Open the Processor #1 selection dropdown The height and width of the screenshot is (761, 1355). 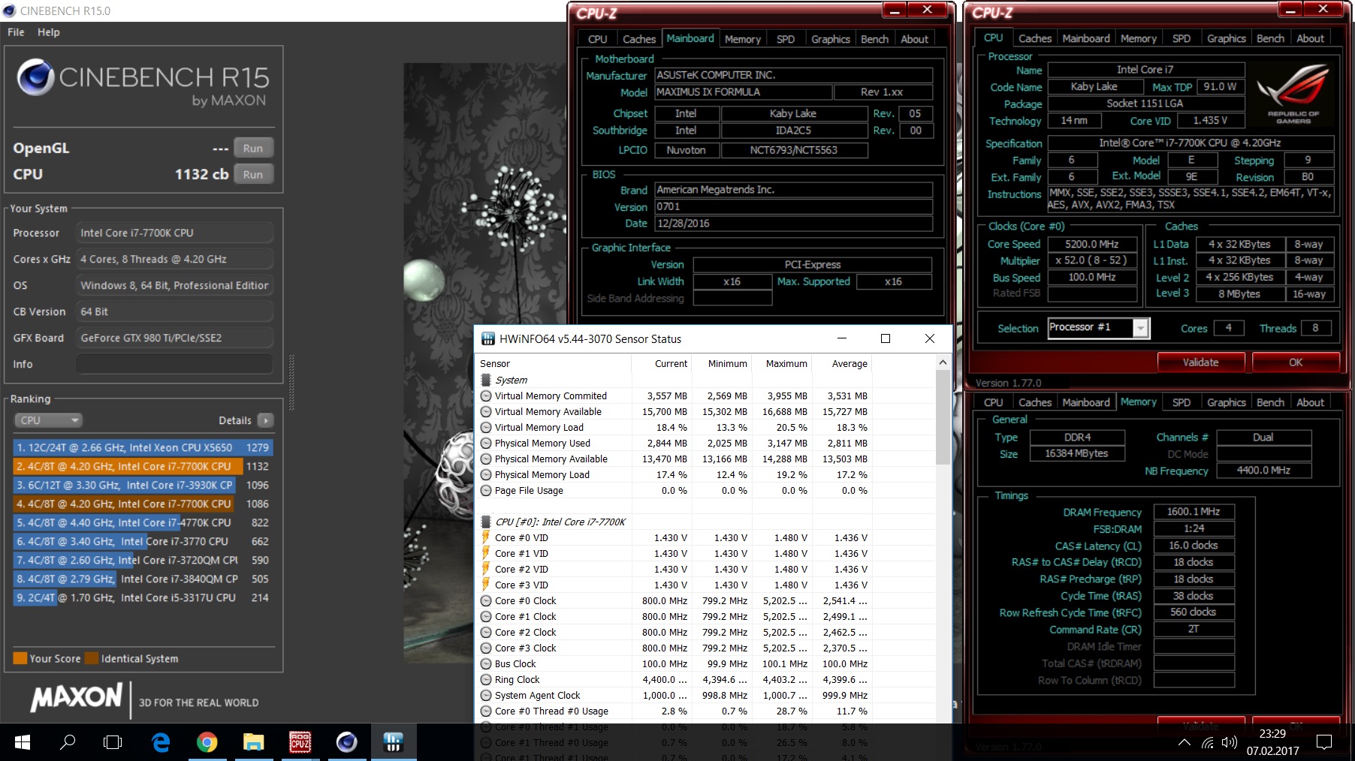click(x=1141, y=328)
